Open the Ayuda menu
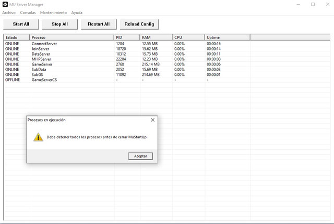The height and width of the screenshot is (224, 334). [77, 12]
